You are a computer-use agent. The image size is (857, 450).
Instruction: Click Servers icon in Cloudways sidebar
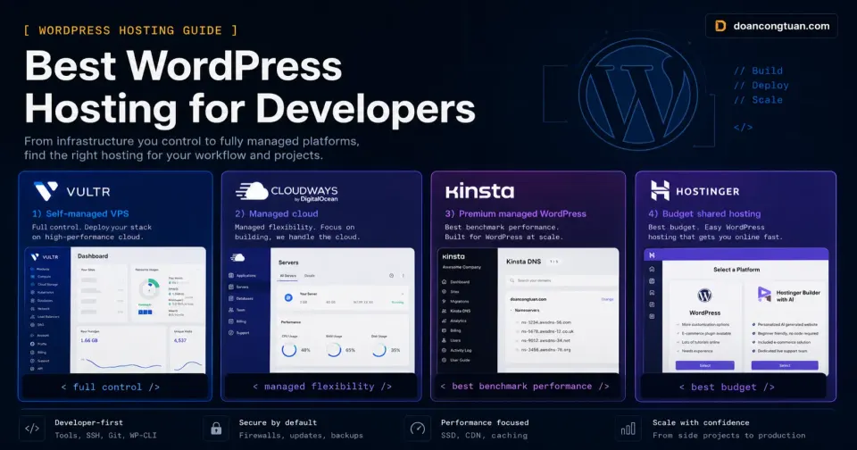click(231, 287)
